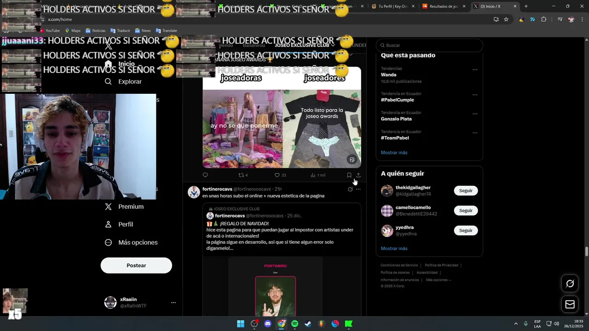
Task: Open options for #TeamPabel trend
Action: click(475, 133)
